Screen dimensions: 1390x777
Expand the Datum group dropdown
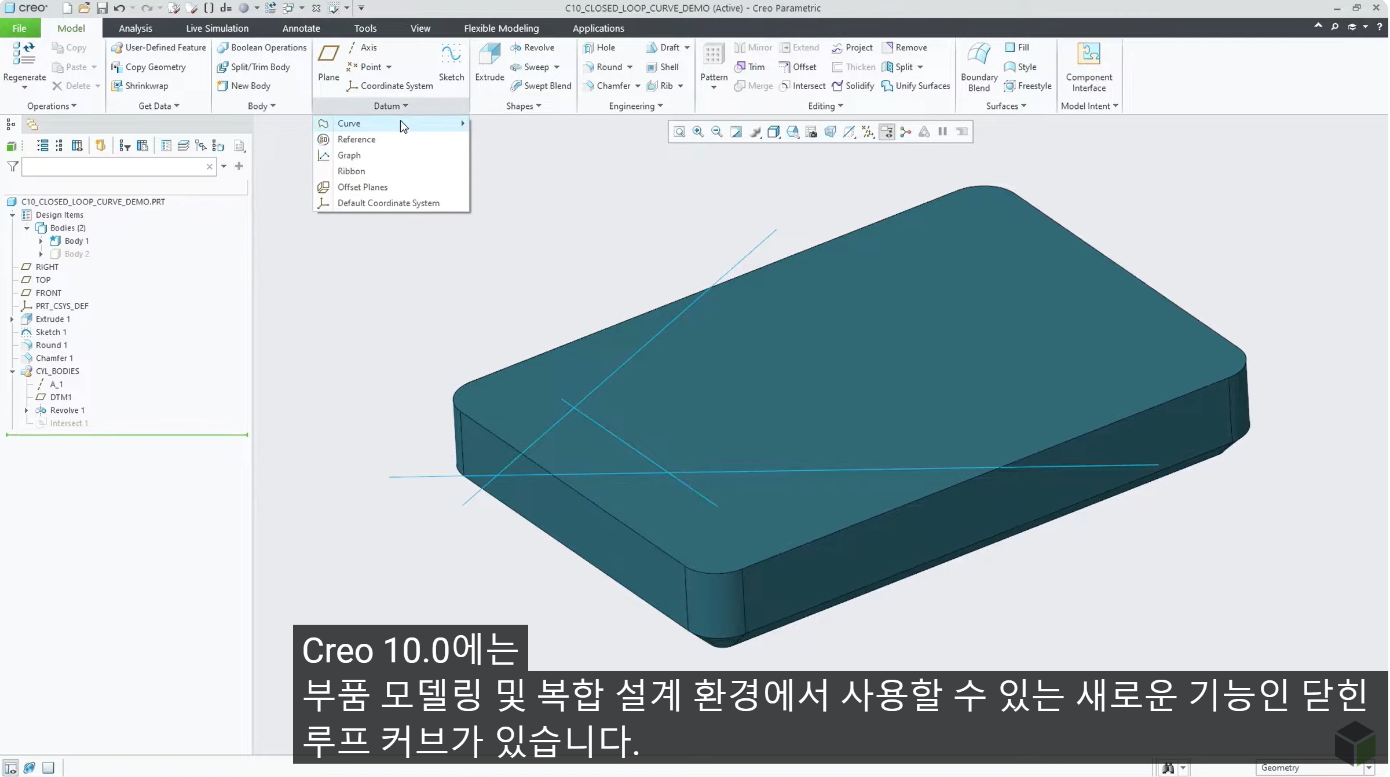pos(391,106)
